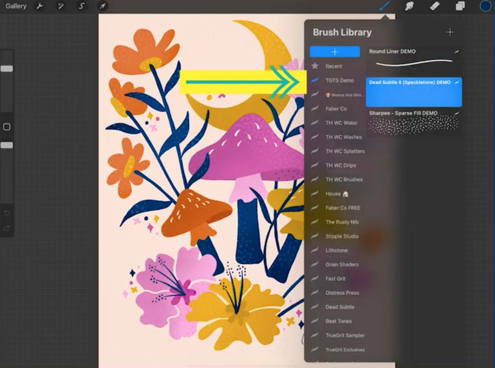The image size is (495, 368).
Task: Tap the undo arrow in the sidebar
Action: pyautogui.click(x=6, y=213)
